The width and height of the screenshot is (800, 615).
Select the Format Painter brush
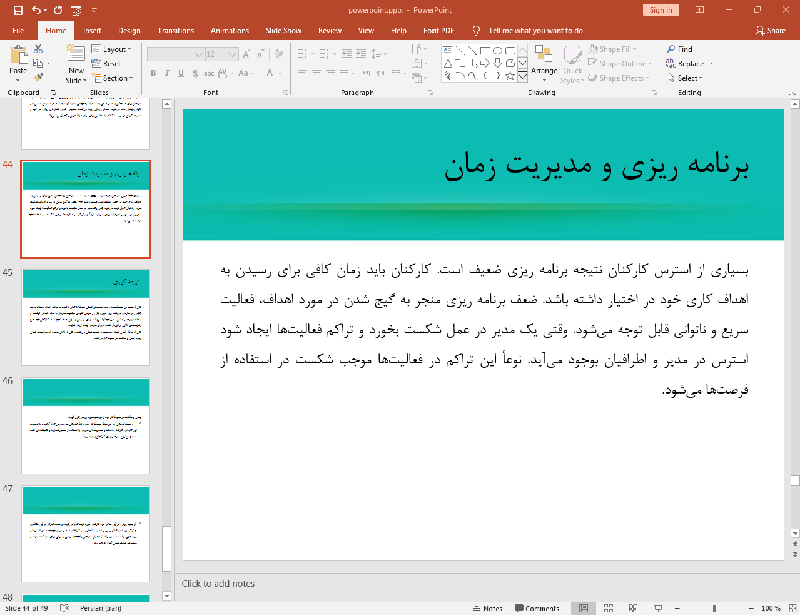(38, 78)
